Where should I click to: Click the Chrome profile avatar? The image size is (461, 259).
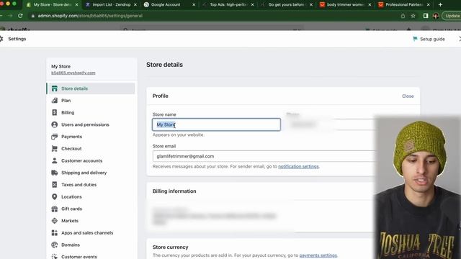(x=436, y=16)
